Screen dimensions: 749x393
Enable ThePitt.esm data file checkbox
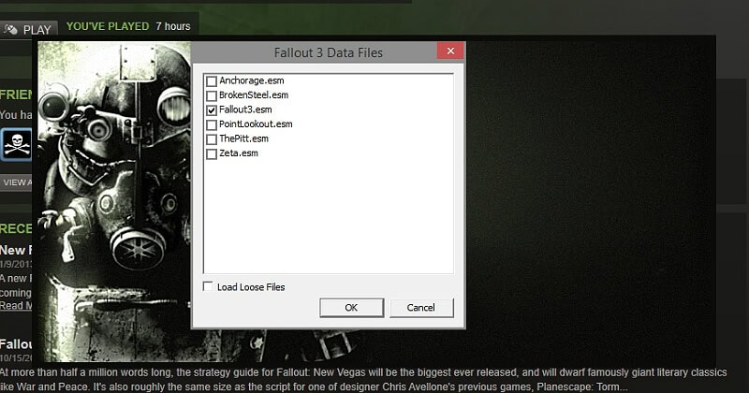[x=212, y=139]
